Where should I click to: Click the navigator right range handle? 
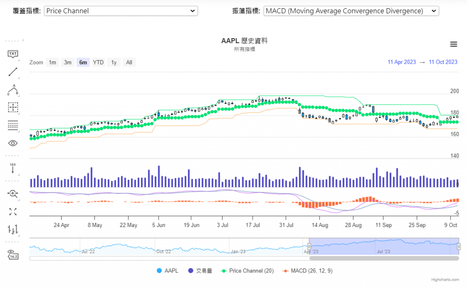click(x=459, y=247)
